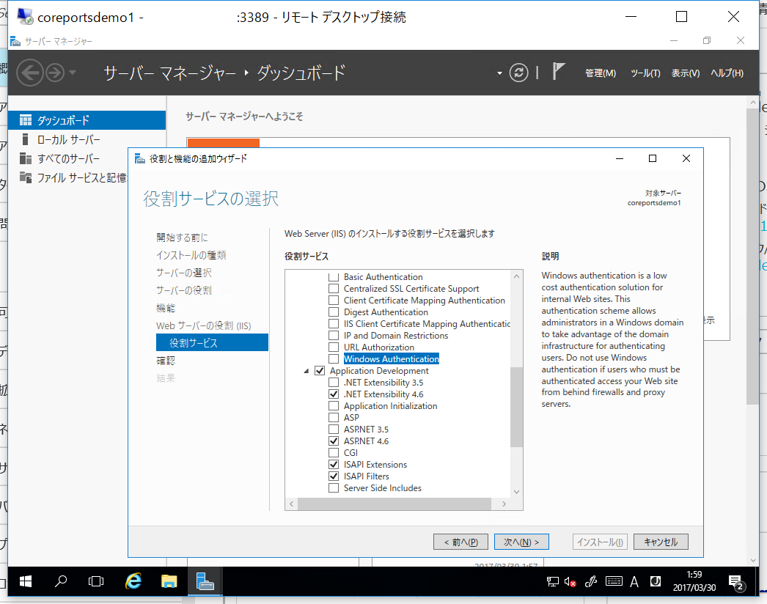Viewport: 767px width, 604px height.
Task: Go to サーバーの選択 wizard step
Action: pos(184,273)
